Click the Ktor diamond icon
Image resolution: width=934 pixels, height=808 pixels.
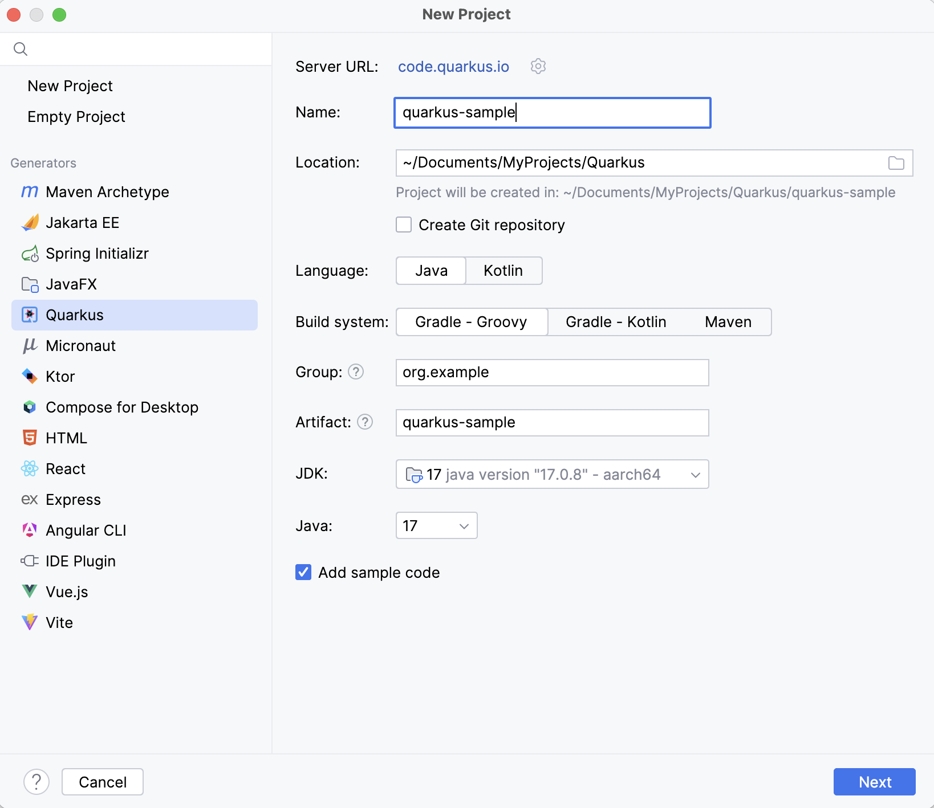pos(30,377)
